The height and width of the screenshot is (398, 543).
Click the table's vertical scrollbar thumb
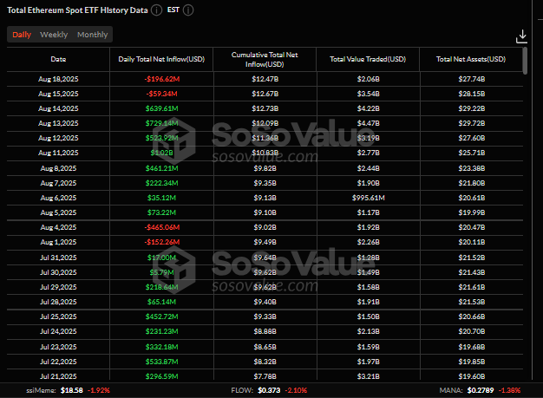(526, 62)
